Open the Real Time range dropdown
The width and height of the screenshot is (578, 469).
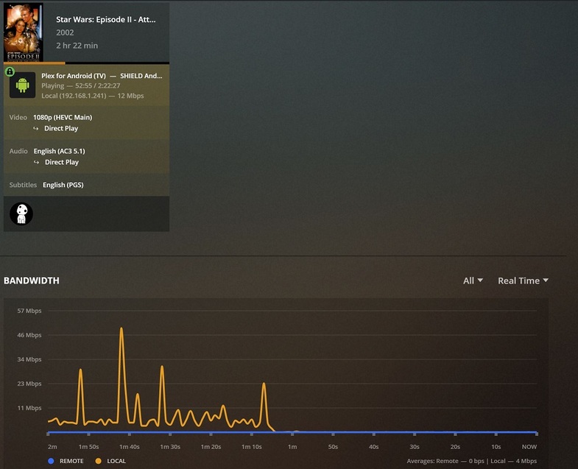pyautogui.click(x=523, y=281)
